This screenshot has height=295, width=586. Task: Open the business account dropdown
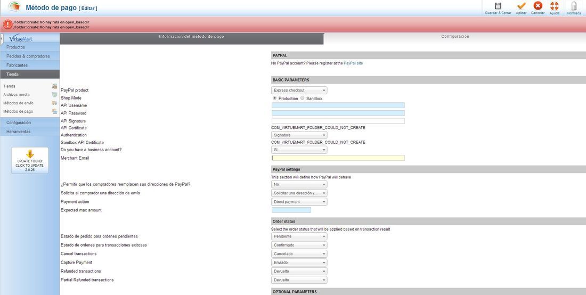pyautogui.click(x=299, y=150)
